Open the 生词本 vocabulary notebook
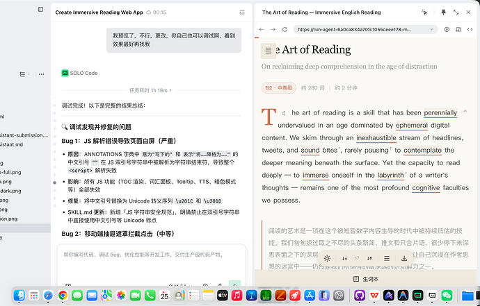Image resolution: width=480 pixels, height=306 pixels. 366,279
